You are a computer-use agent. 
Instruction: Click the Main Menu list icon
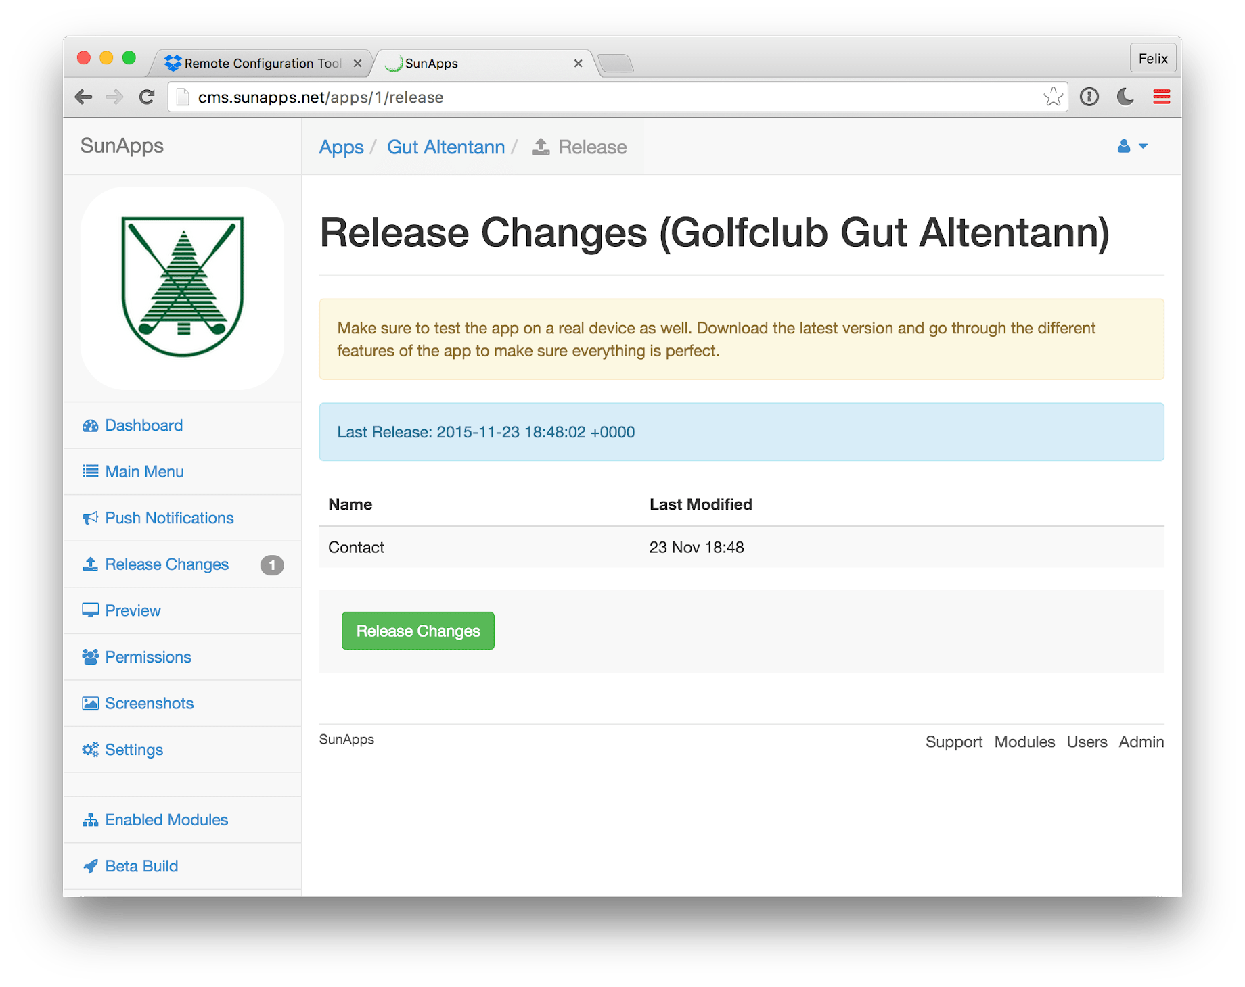[x=90, y=472]
